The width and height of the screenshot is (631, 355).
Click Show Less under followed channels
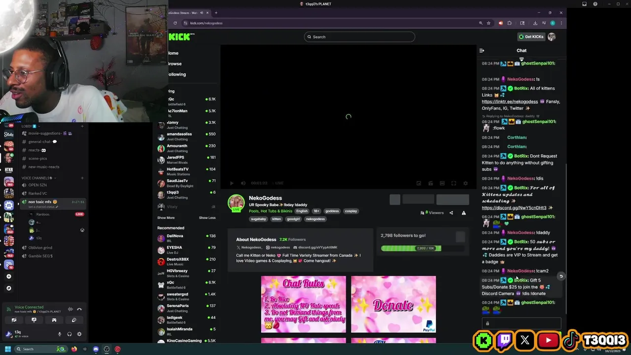pyautogui.click(x=207, y=217)
